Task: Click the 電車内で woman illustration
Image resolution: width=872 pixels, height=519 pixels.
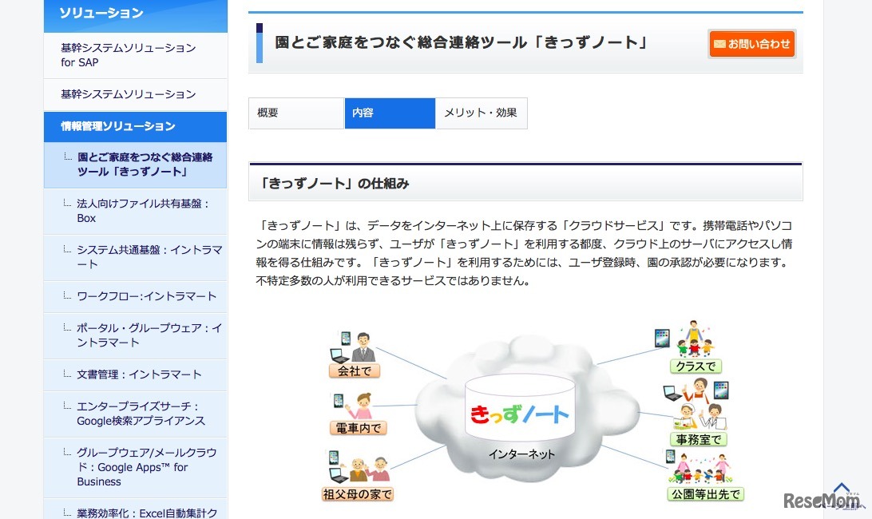Action: coord(360,406)
